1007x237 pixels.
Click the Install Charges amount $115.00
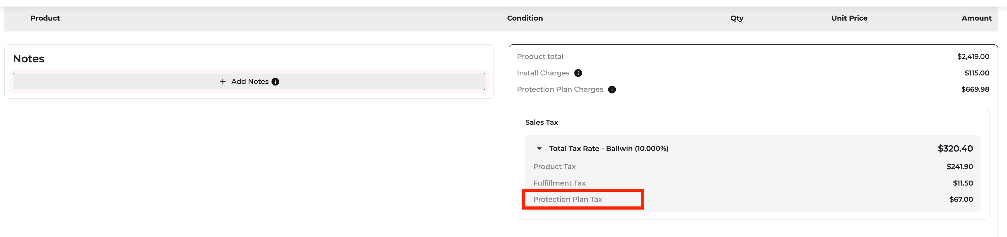click(976, 73)
